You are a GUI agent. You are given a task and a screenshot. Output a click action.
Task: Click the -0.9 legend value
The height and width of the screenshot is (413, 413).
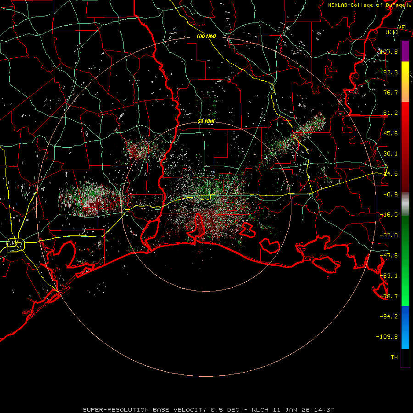[x=391, y=195]
